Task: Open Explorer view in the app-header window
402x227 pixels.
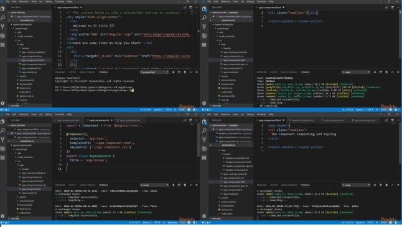Action: pos(204,122)
